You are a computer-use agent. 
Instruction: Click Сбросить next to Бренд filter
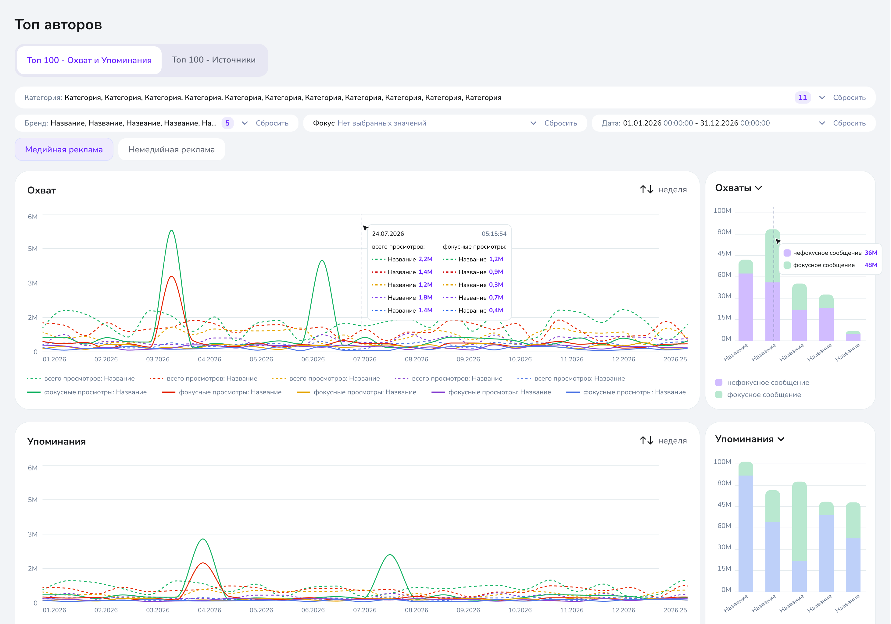tap(272, 123)
